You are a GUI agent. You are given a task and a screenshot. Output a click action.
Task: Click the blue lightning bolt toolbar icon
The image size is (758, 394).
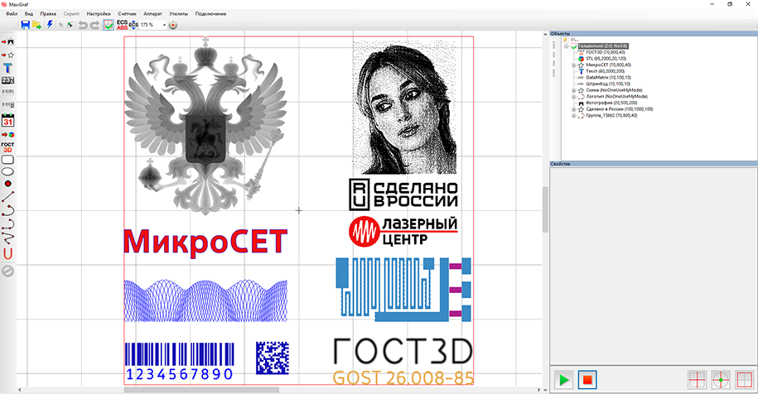pos(50,25)
